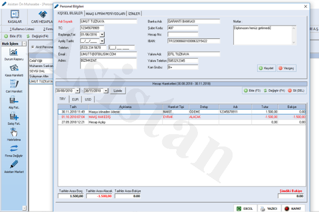Click the Yakını Adı field

(x=194, y=54)
